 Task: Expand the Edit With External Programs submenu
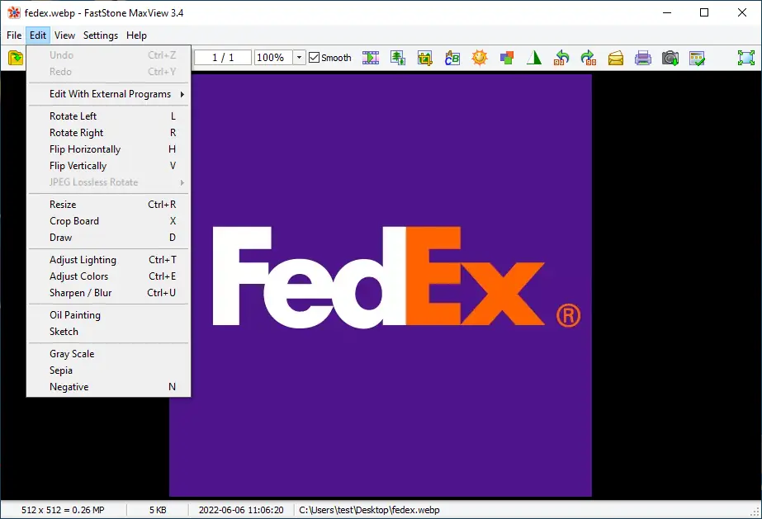[108, 94]
